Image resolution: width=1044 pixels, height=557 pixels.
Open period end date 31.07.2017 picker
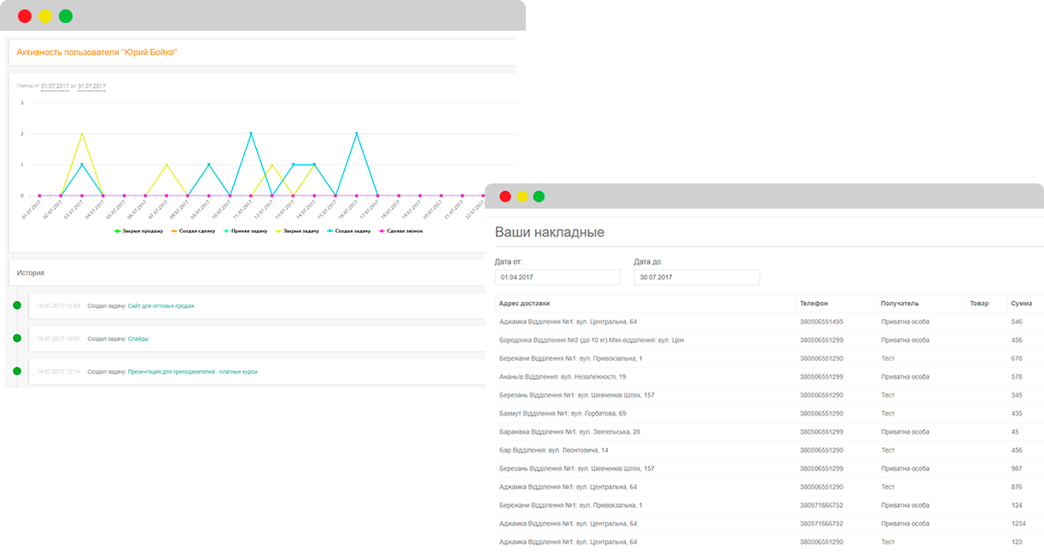pos(91,86)
